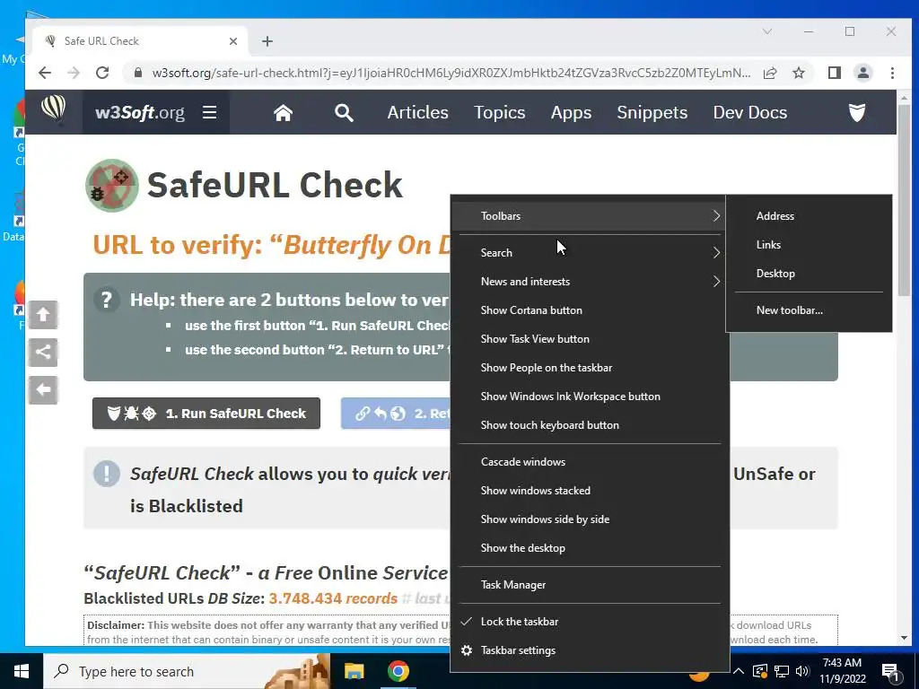This screenshot has height=689, width=919.
Task: Close the Safe URL Check tab
Action: coord(233,41)
